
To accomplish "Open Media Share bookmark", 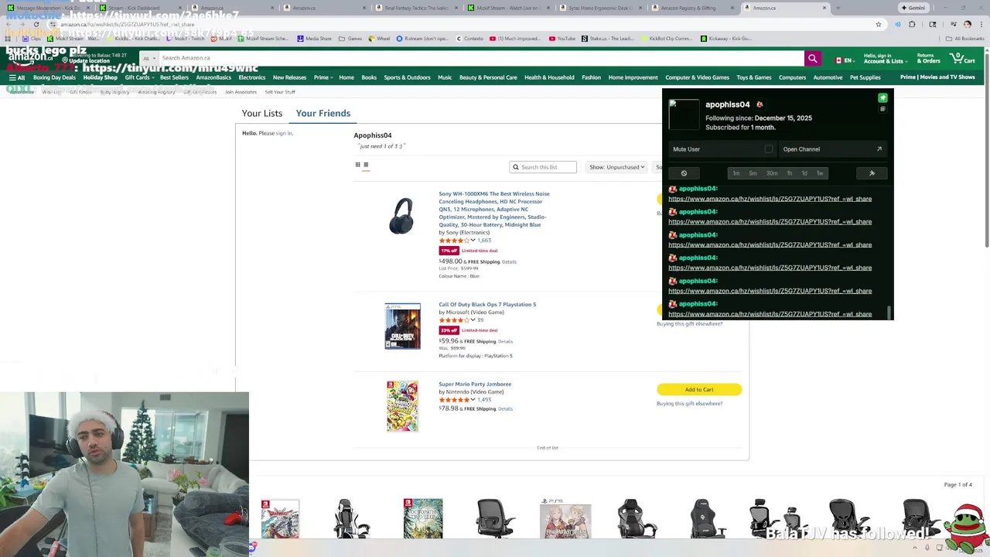I will point(314,38).
